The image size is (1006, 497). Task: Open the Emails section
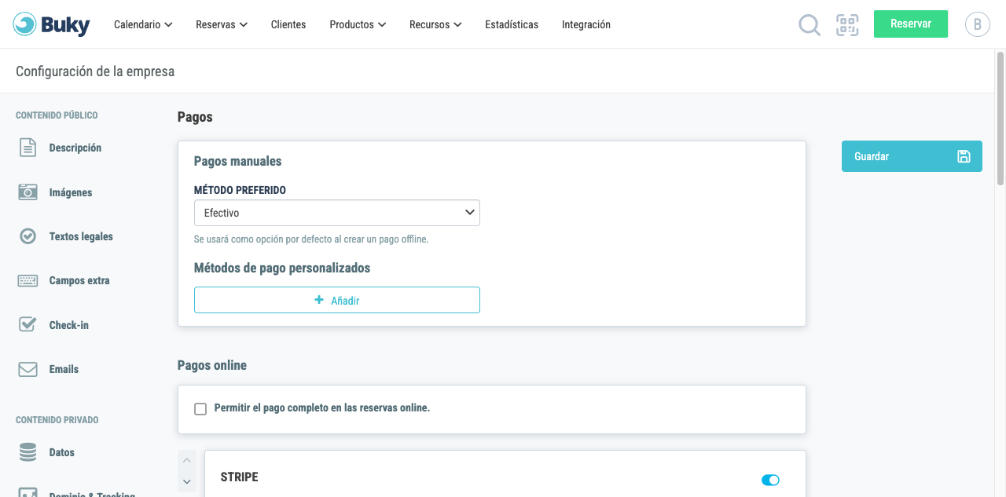click(x=64, y=369)
